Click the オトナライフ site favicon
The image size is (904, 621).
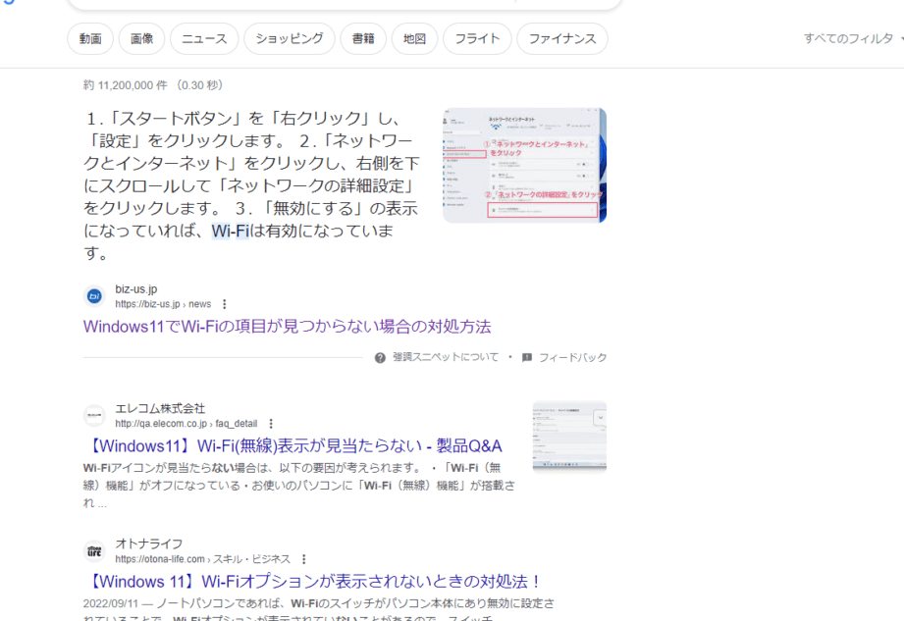point(94,551)
